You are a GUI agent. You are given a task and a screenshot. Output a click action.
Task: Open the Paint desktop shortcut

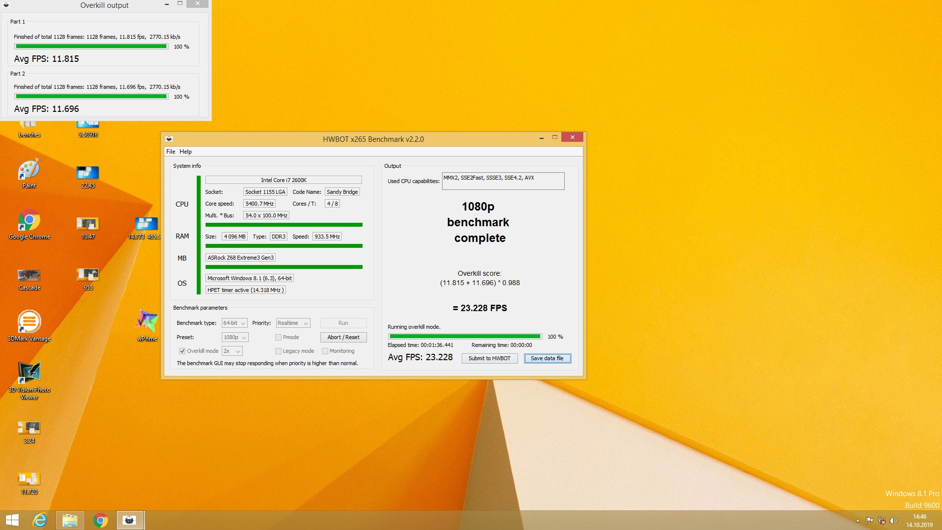pos(29,173)
